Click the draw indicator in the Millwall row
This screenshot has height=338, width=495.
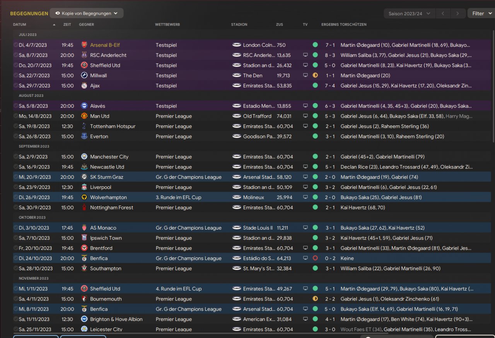click(315, 75)
